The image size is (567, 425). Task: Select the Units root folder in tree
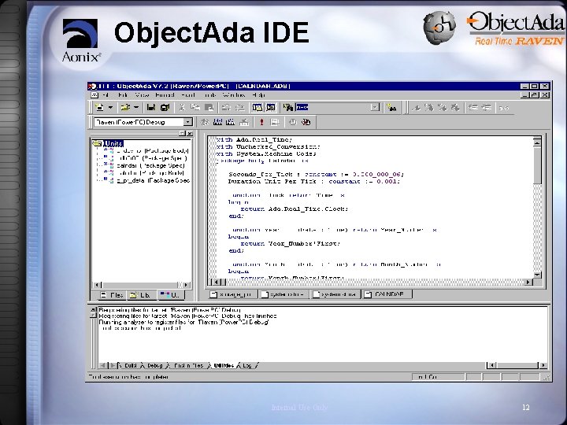click(x=113, y=143)
